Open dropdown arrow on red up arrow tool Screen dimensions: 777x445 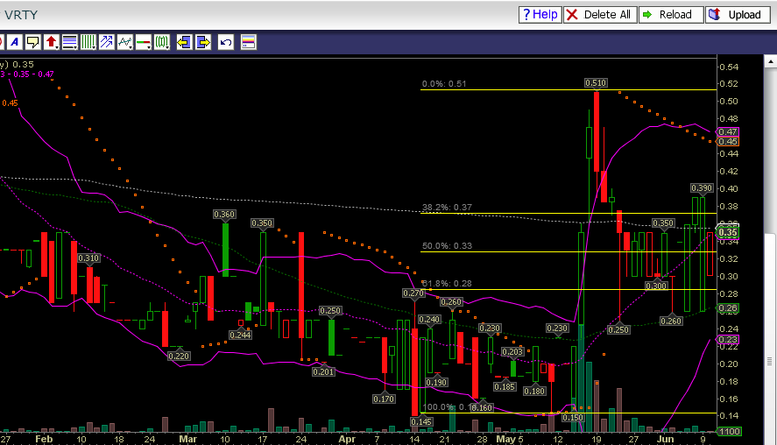tap(58, 46)
